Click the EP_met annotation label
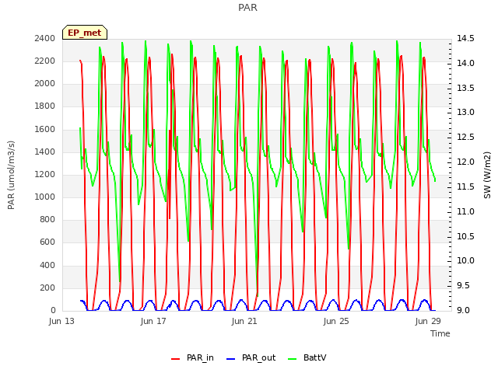 point(85,33)
